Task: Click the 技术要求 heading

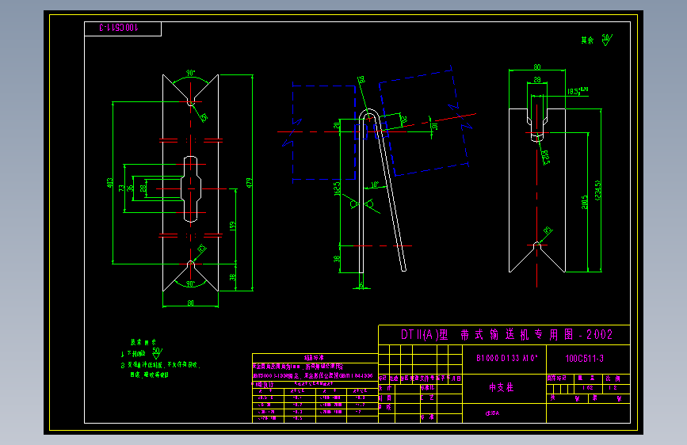Action: (x=143, y=342)
